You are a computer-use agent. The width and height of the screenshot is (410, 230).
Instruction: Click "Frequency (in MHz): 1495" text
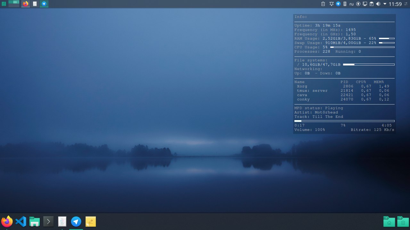click(x=325, y=30)
